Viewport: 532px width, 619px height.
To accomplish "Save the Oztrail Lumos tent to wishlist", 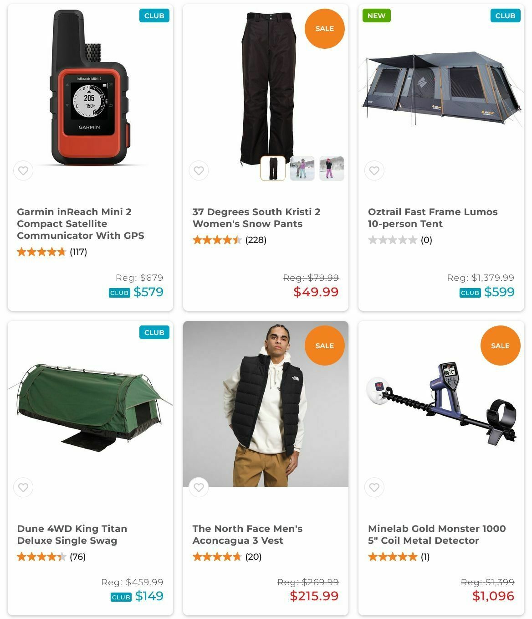I will pyautogui.click(x=374, y=171).
